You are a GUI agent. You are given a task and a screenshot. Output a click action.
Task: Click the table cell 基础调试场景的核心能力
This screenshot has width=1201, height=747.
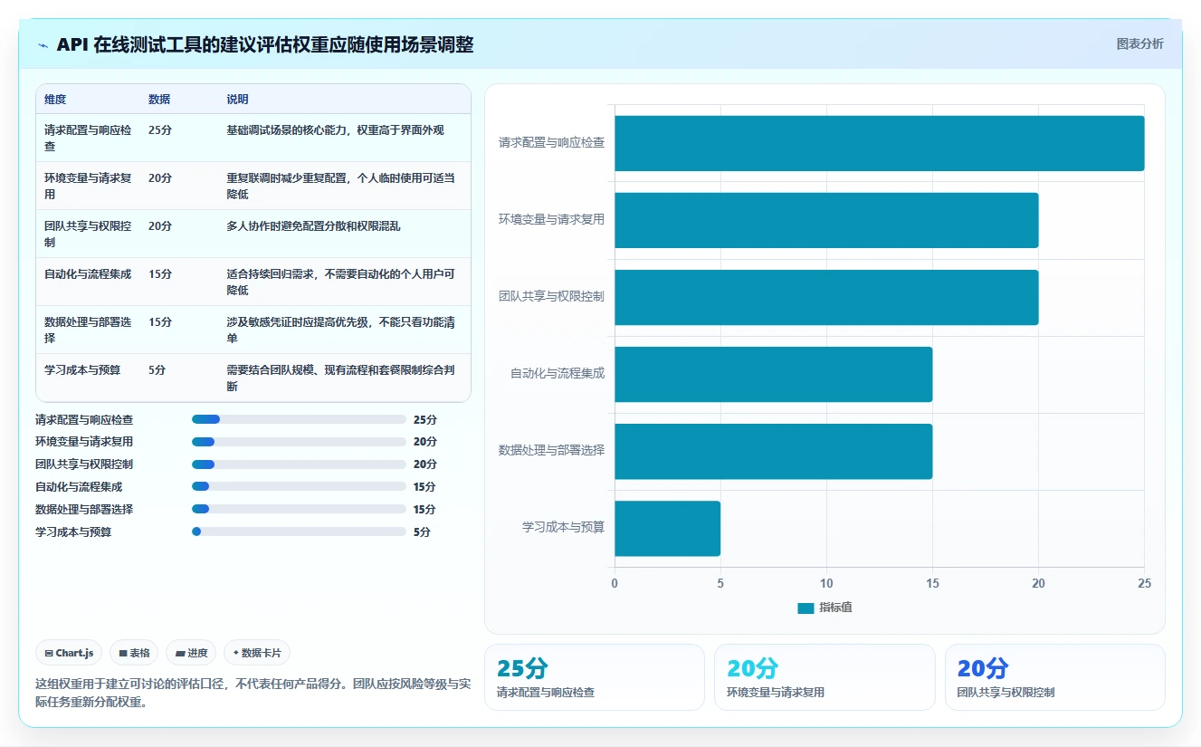click(x=335, y=130)
